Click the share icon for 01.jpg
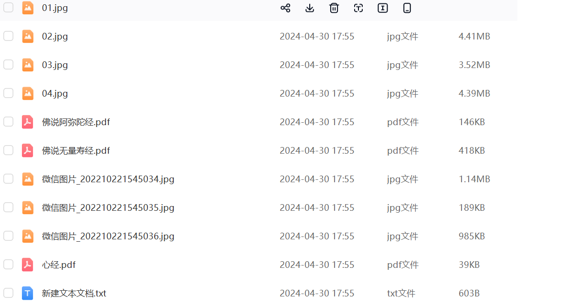567x305 pixels. [285, 8]
